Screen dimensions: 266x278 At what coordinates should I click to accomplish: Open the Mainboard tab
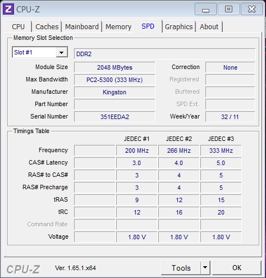click(82, 26)
